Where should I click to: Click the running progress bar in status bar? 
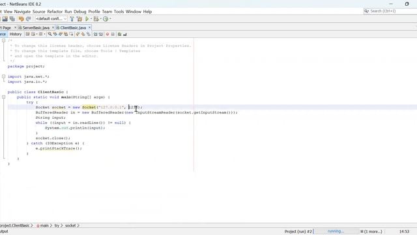[x=336, y=231]
